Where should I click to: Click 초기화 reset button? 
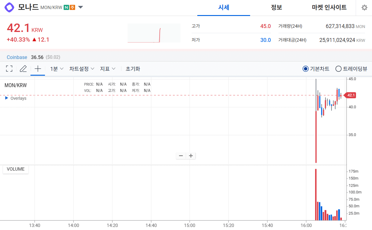[x=133, y=69]
